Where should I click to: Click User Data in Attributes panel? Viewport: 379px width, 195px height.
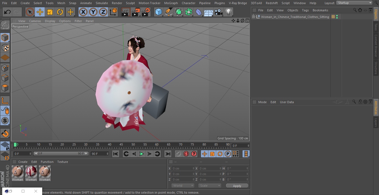coord(287,102)
